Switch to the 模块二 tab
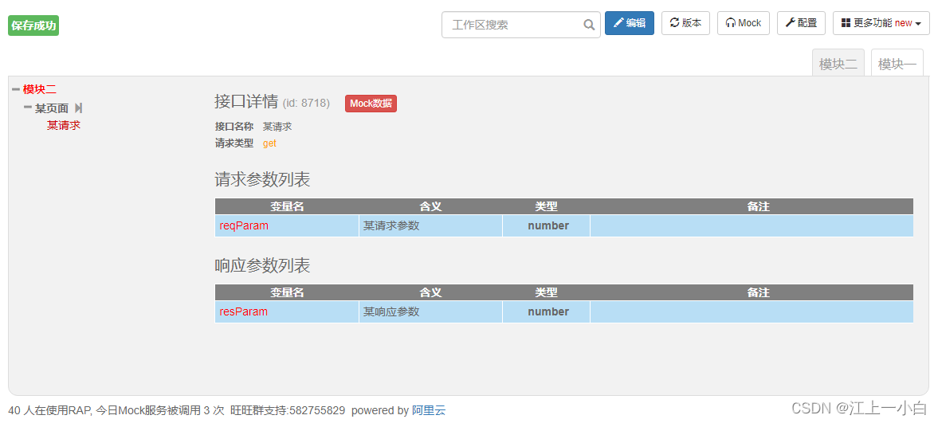 838,64
